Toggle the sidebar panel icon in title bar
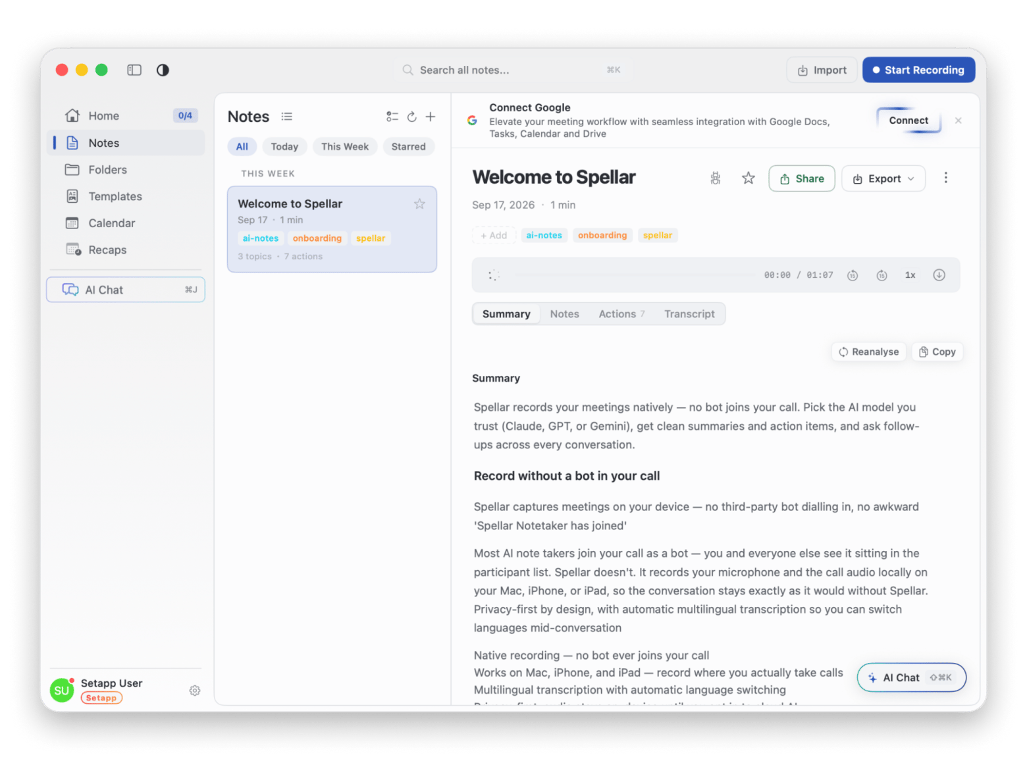 pos(134,70)
